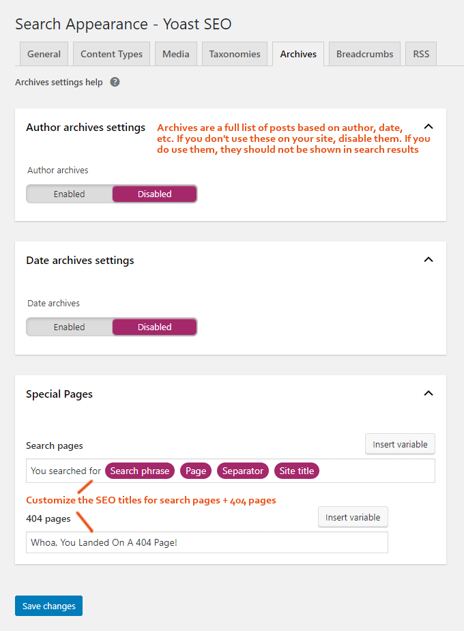Image resolution: width=464 pixels, height=631 pixels.
Task: Enable Author archives
Action: click(x=69, y=194)
